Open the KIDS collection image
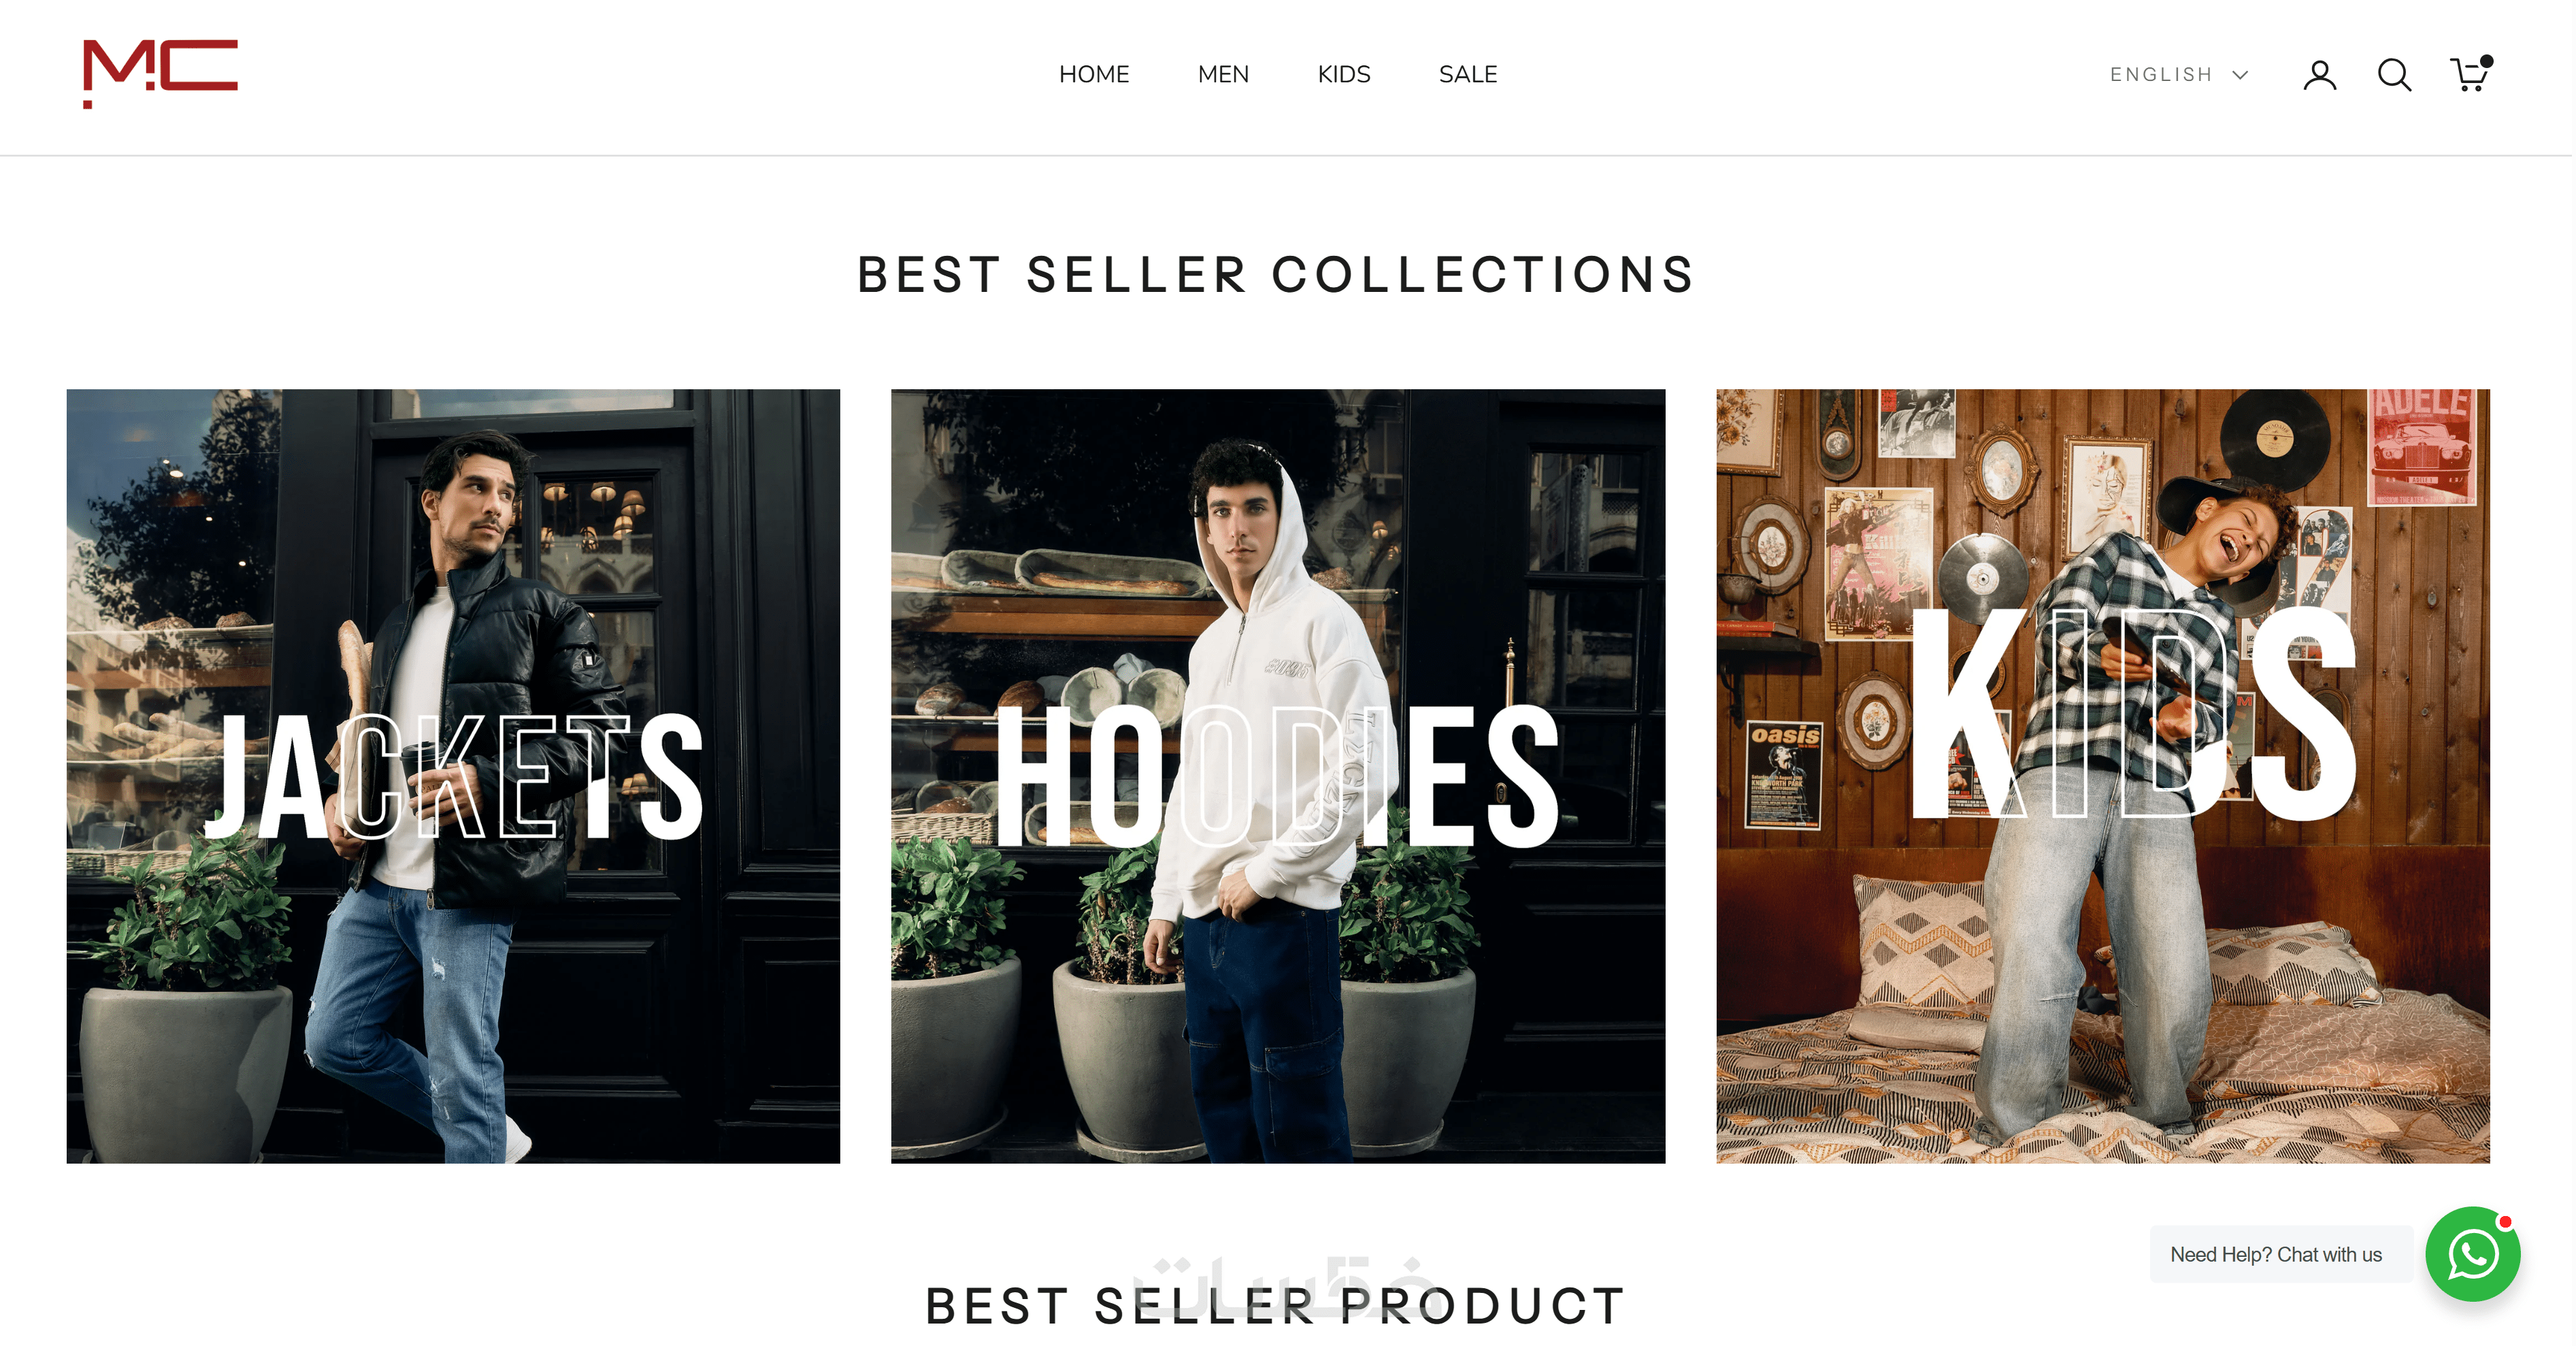Viewport: 2576px width, 1346px height. (x=2104, y=777)
